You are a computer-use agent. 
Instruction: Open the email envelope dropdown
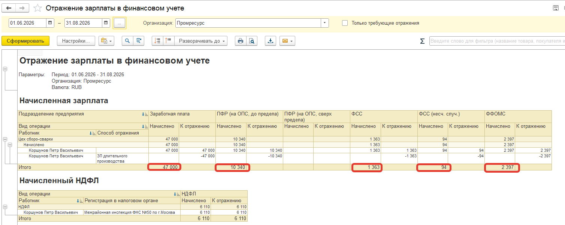click(287, 41)
